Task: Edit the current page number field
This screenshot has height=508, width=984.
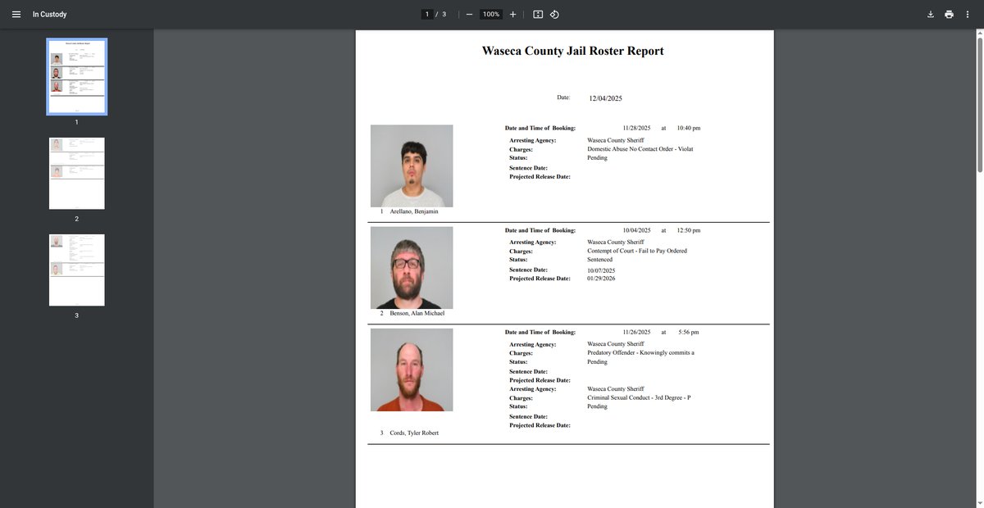Action: tap(426, 14)
